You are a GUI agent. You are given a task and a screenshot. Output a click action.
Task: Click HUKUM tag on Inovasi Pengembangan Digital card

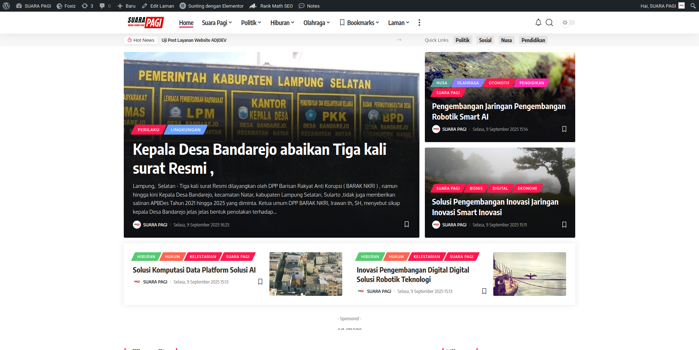click(x=396, y=257)
